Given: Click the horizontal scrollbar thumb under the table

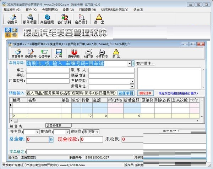Looking at the screenshot, I should 16,121.
